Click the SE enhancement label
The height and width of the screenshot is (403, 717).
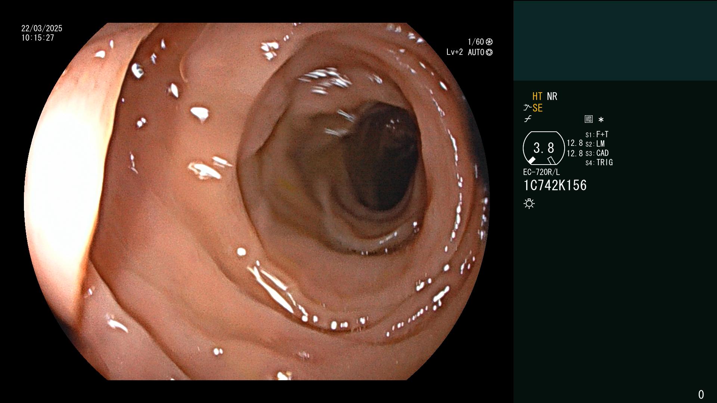click(537, 108)
